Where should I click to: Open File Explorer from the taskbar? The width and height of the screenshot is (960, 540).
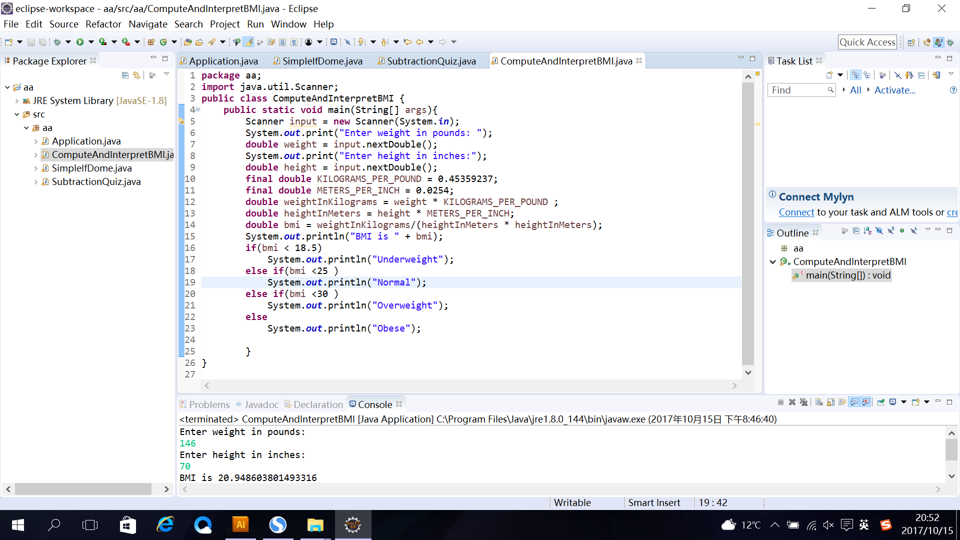(x=315, y=524)
